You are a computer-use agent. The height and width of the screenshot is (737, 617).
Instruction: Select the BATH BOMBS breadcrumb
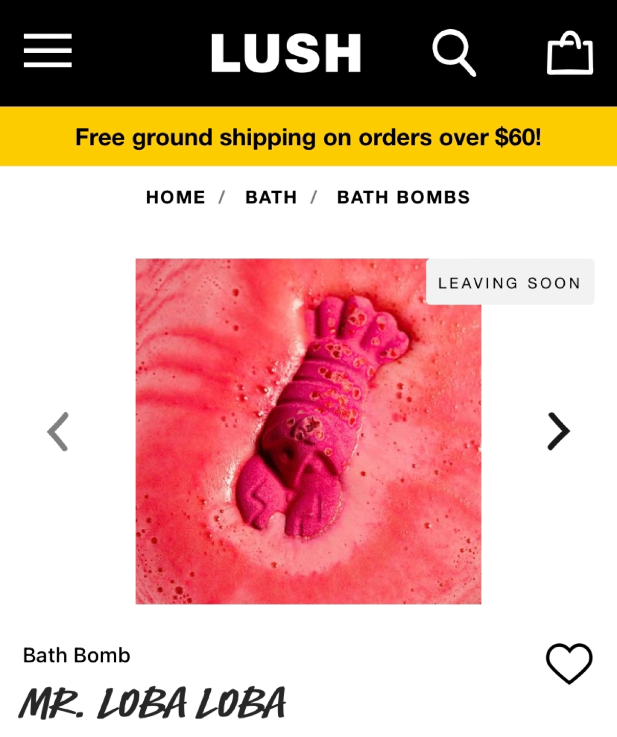[403, 197]
